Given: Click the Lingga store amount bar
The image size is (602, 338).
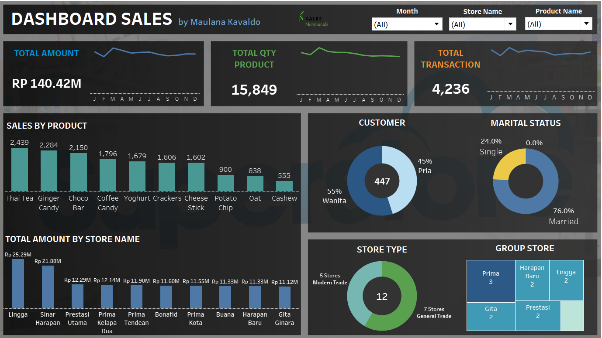Looking at the screenshot, I should [x=18, y=283].
